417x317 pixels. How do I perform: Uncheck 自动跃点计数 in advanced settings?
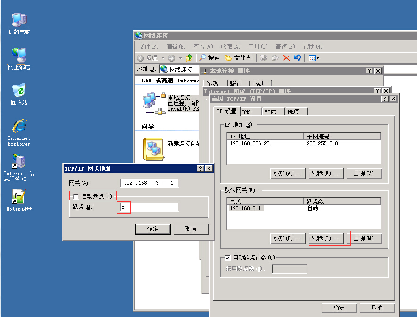pos(227,258)
